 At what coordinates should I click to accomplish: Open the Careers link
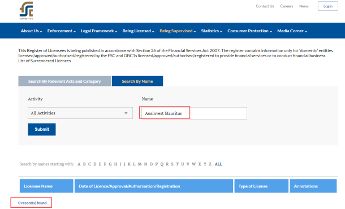click(287, 6)
